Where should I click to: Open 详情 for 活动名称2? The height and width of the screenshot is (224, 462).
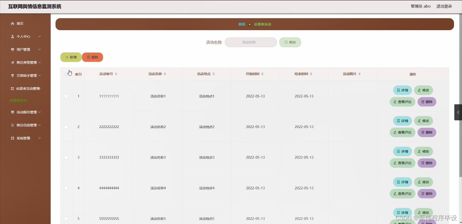click(x=402, y=121)
